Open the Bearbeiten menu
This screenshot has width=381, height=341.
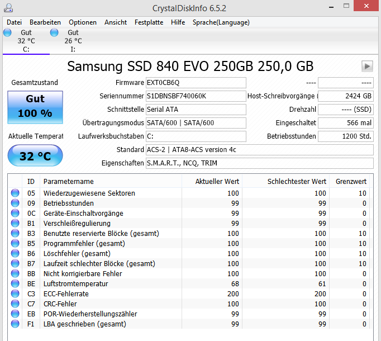pos(45,22)
